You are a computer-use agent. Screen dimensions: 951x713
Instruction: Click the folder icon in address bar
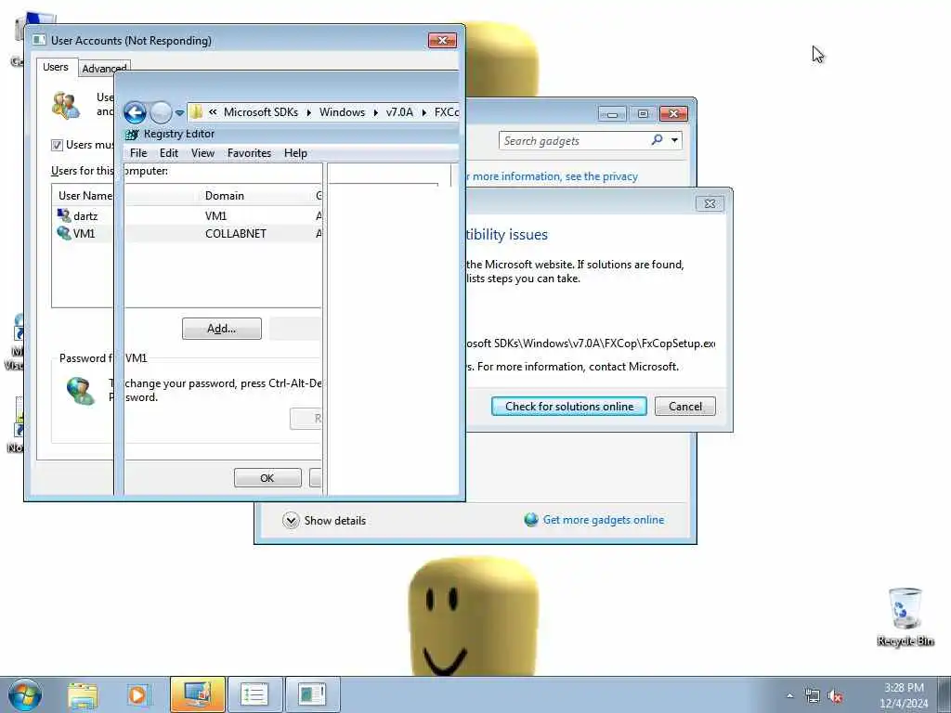[196, 112]
